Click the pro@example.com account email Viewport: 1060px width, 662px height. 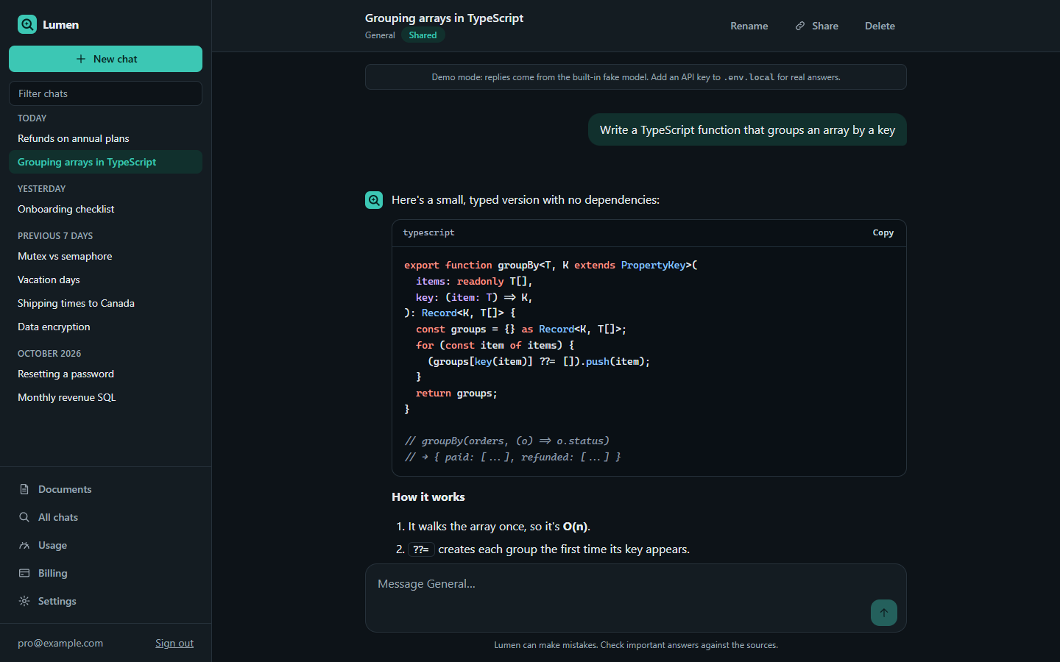coord(60,643)
